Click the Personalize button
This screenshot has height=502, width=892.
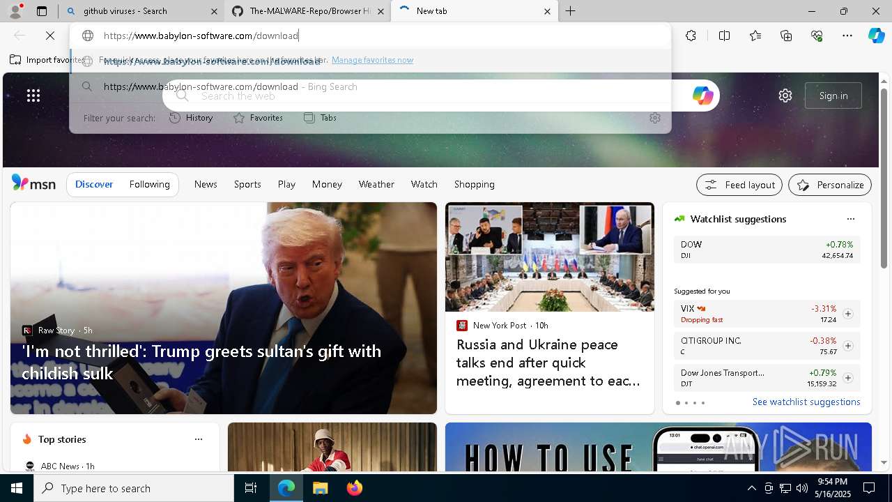pos(830,185)
